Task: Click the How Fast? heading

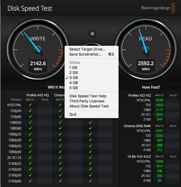Action: click(151, 87)
